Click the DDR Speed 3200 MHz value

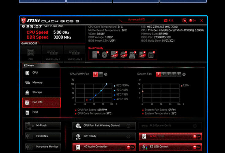(x=62, y=37)
